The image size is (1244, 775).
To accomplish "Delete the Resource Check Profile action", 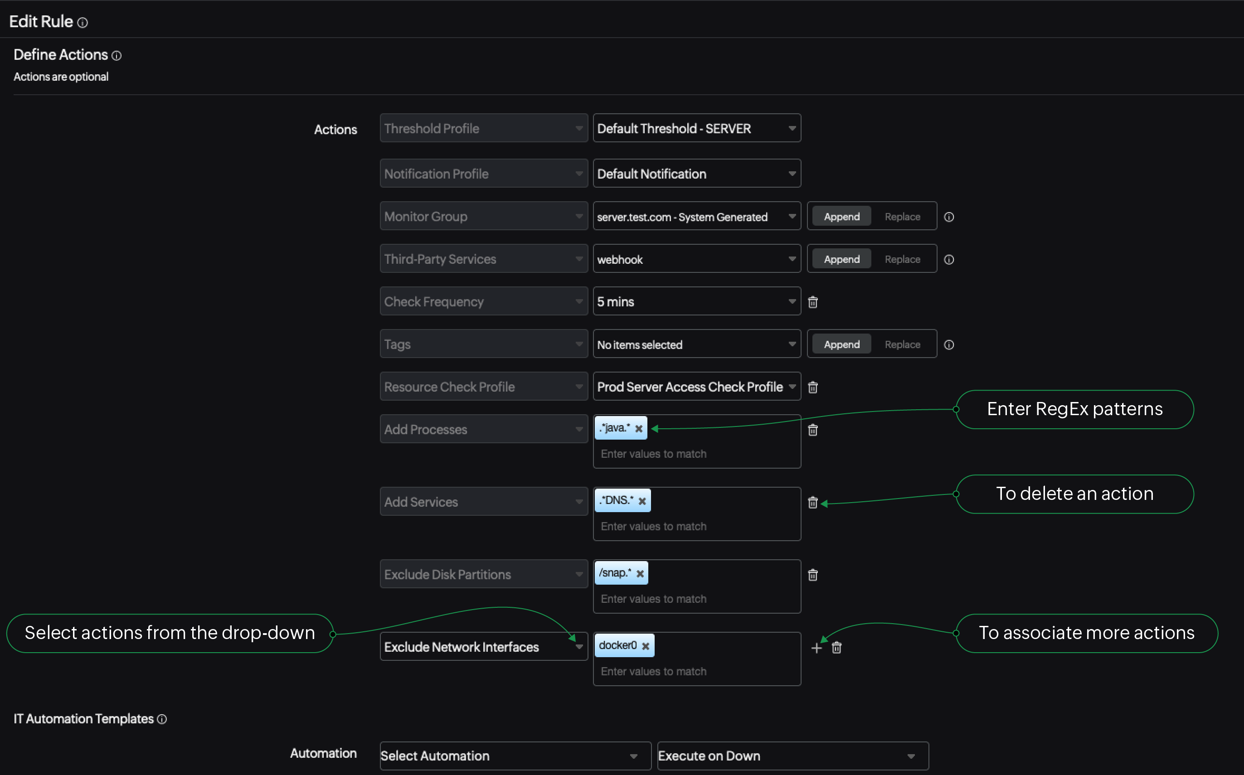I will 812,387.
